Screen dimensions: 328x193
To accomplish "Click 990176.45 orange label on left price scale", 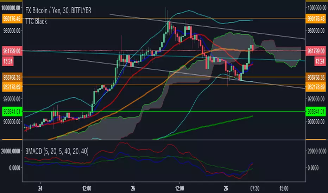I will click(12, 19).
